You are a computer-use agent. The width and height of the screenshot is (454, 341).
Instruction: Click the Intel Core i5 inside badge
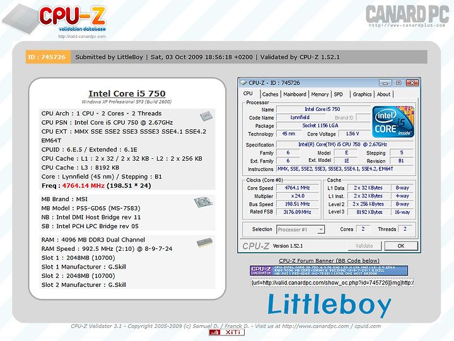(x=393, y=121)
